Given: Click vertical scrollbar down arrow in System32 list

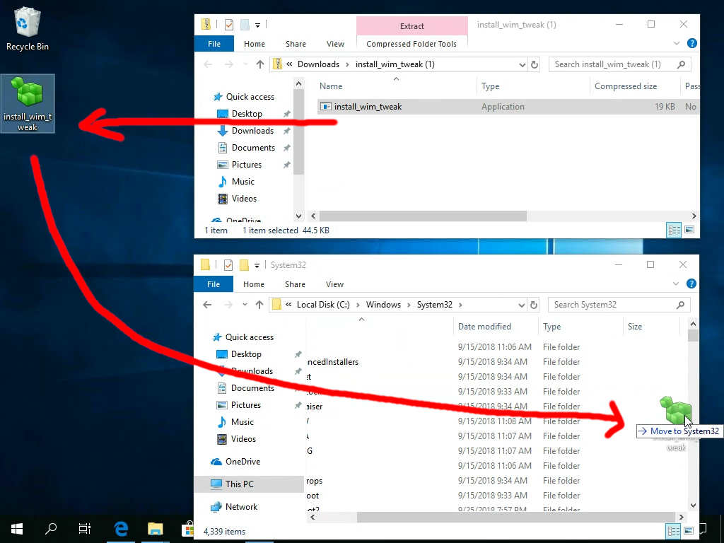Looking at the screenshot, I should 693,506.
